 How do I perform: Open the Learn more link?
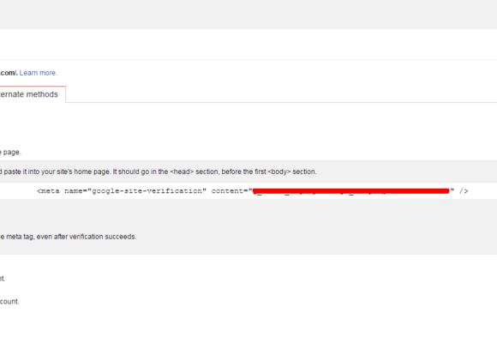[39, 73]
